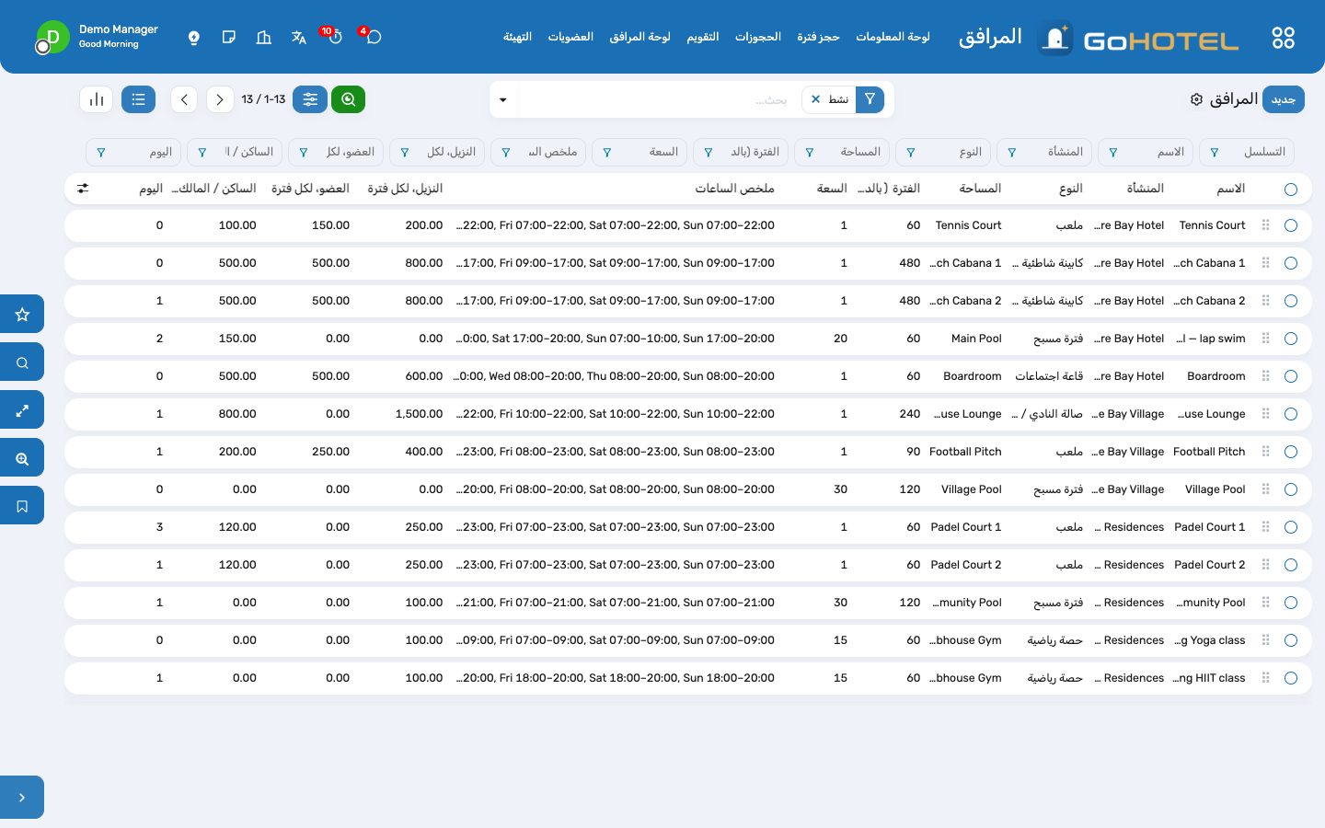
Task: Open the apps grid menu icon
Action: 1283,37
